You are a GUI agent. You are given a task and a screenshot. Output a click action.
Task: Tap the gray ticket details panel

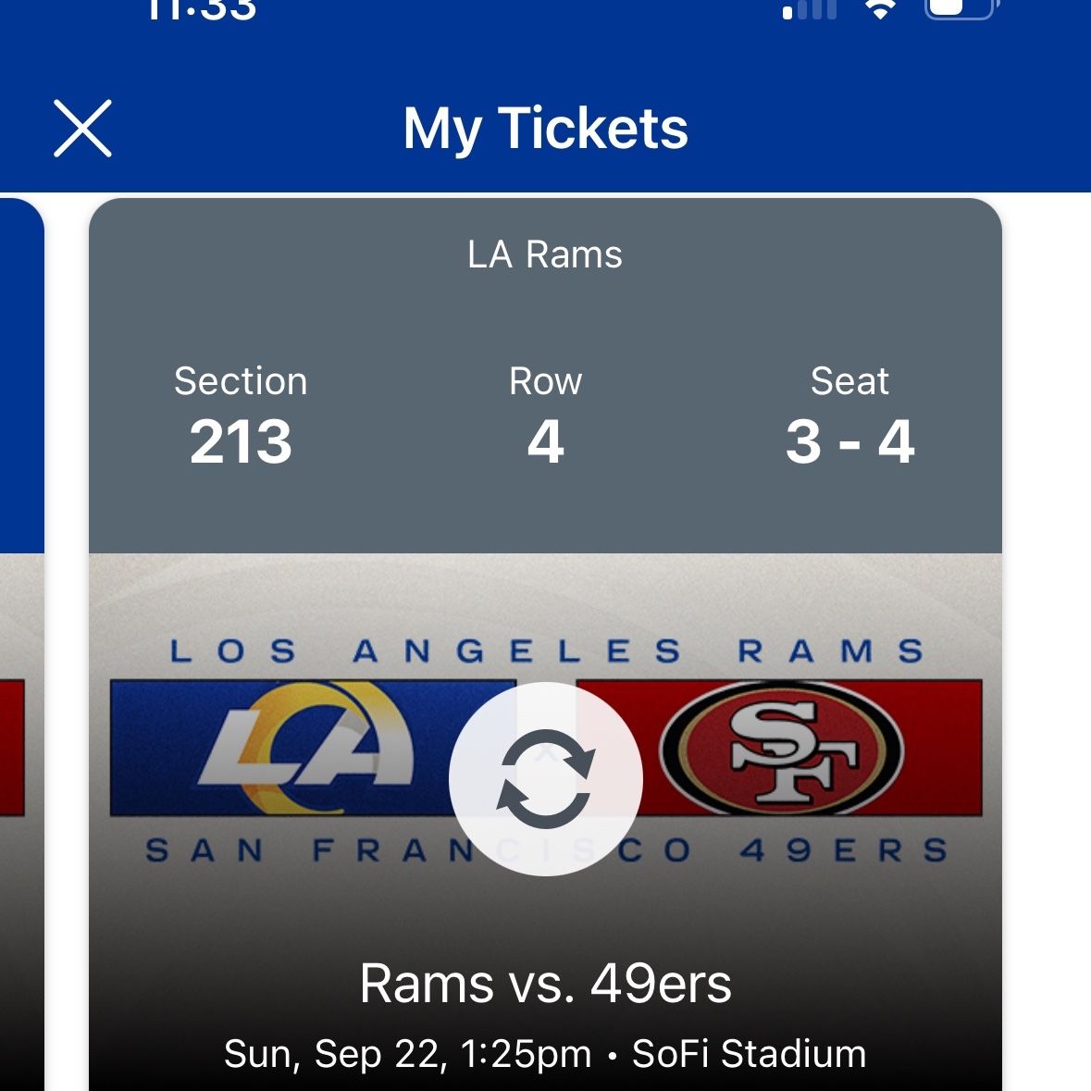pos(546,376)
